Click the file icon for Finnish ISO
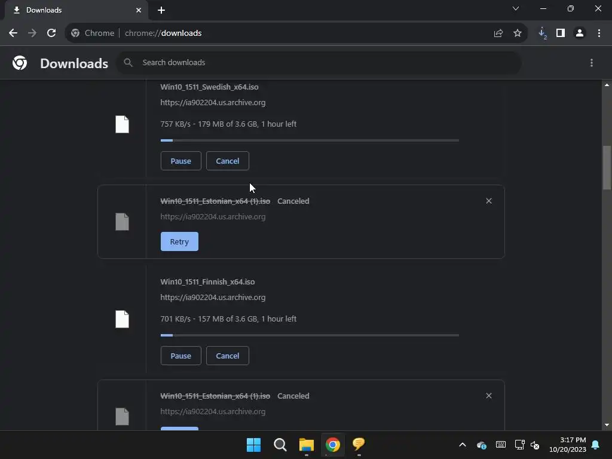The height and width of the screenshot is (459, 612). (122, 319)
